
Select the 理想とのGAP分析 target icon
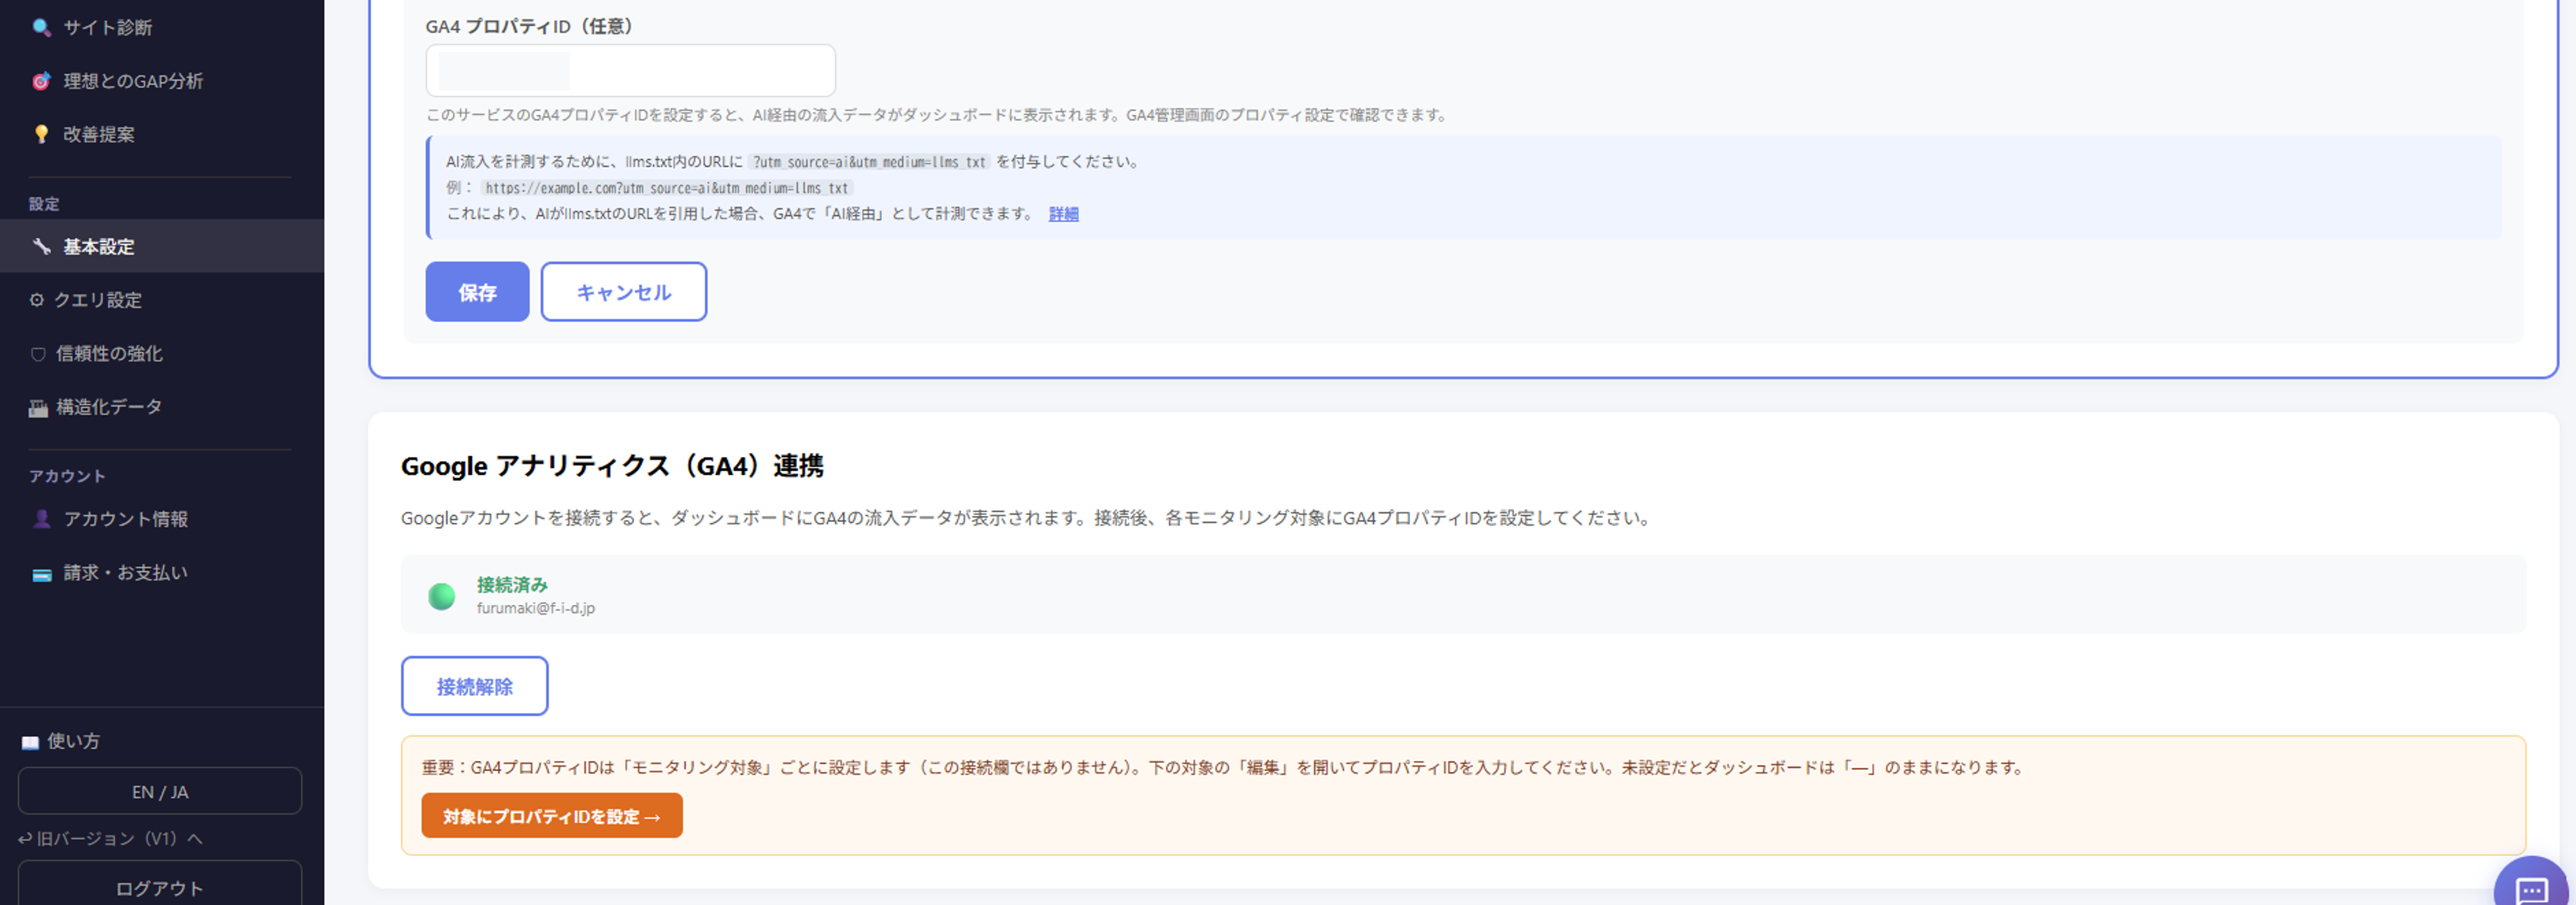coord(41,81)
